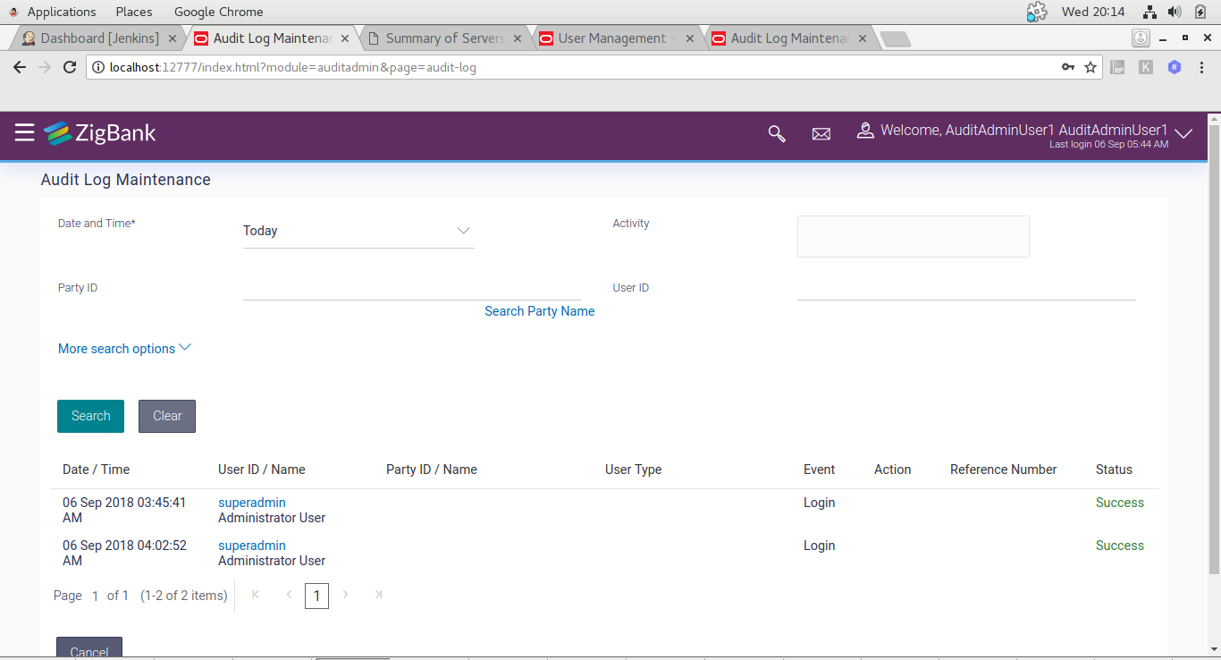1221x660 pixels.
Task: Click the teal Search button
Action: (90, 416)
